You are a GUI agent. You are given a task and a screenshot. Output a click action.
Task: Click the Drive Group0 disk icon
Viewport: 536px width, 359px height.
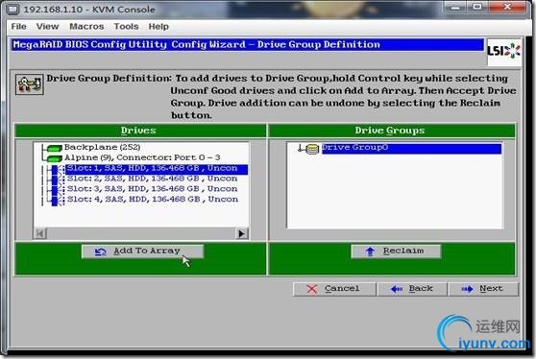click(312, 149)
